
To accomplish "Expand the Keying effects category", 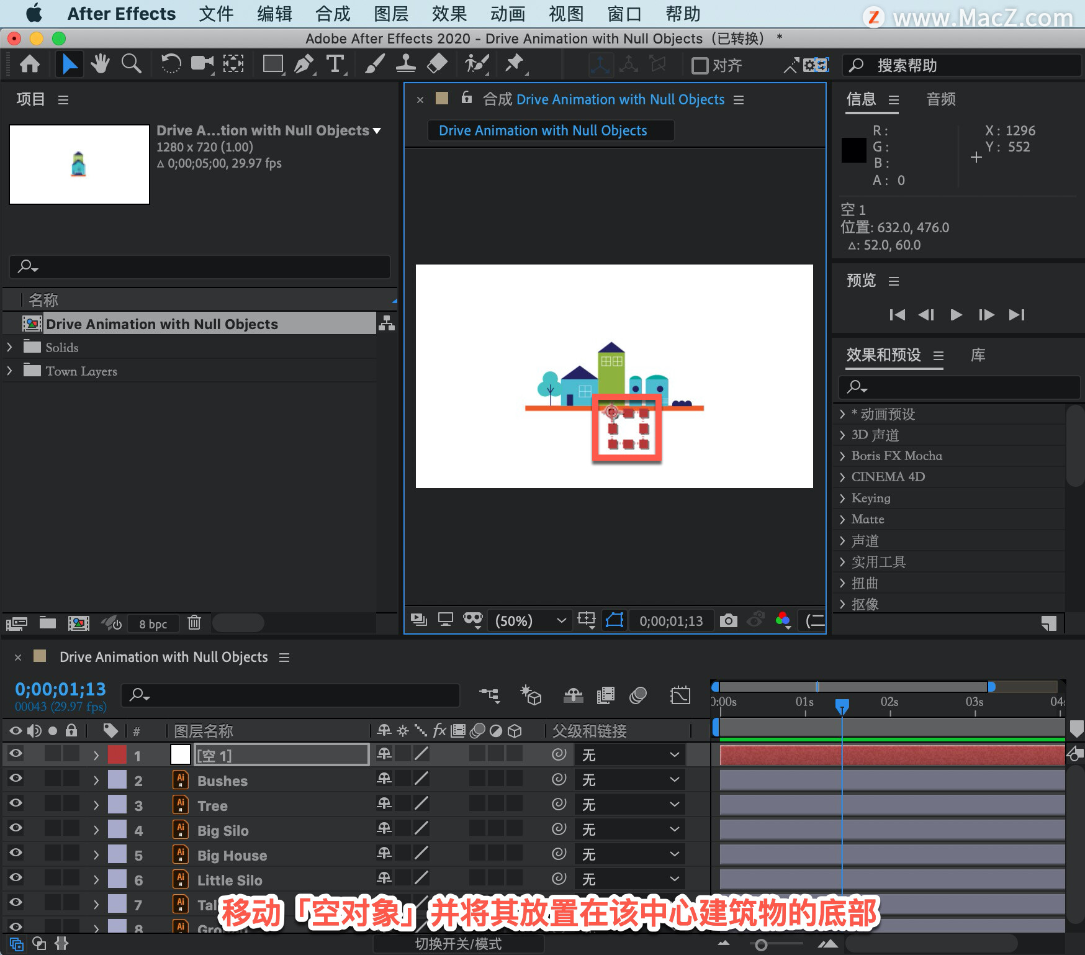I will point(842,498).
